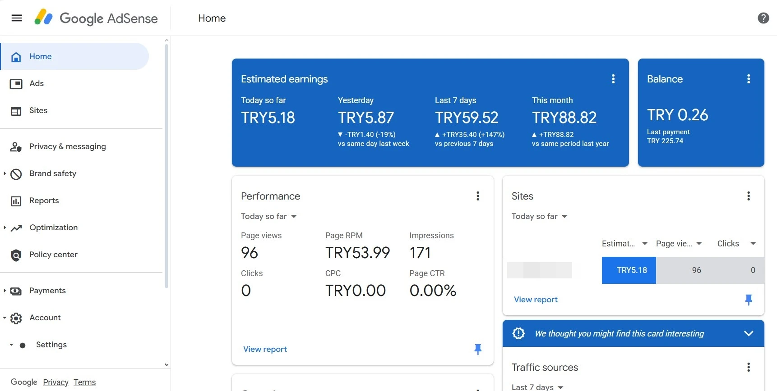Open Balance card three-dot menu
The width and height of the screenshot is (777, 391).
tap(749, 79)
